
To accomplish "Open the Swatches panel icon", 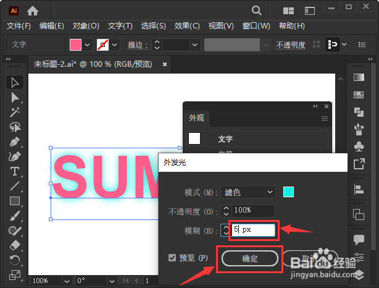I will pyautogui.click(x=359, y=95).
